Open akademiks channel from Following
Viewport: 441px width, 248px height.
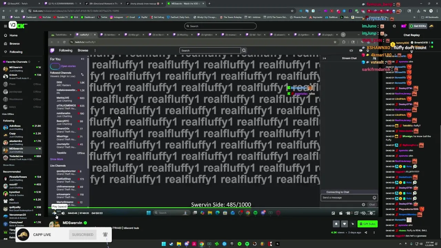click(22, 143)
